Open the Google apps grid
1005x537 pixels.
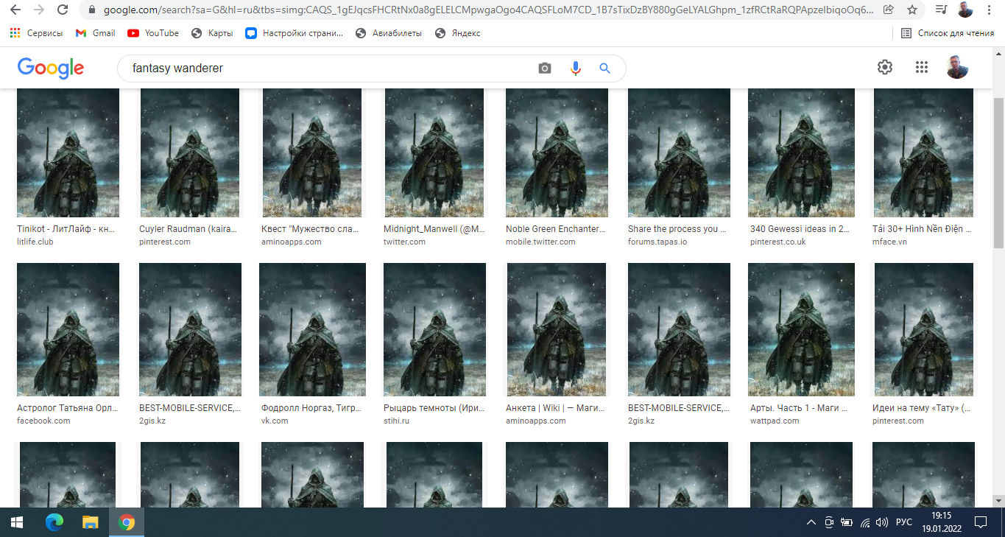click(921, 67)
